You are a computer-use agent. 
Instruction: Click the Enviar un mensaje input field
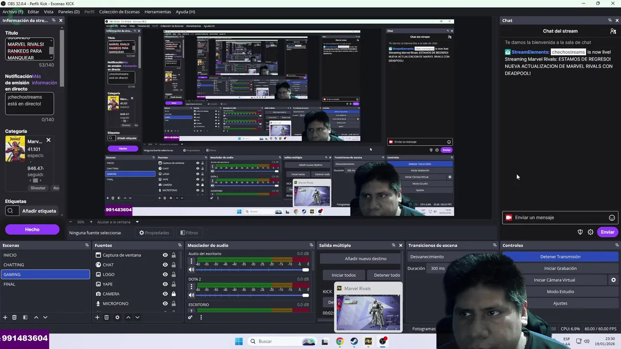pyautogui.click(x=559, y=218)
